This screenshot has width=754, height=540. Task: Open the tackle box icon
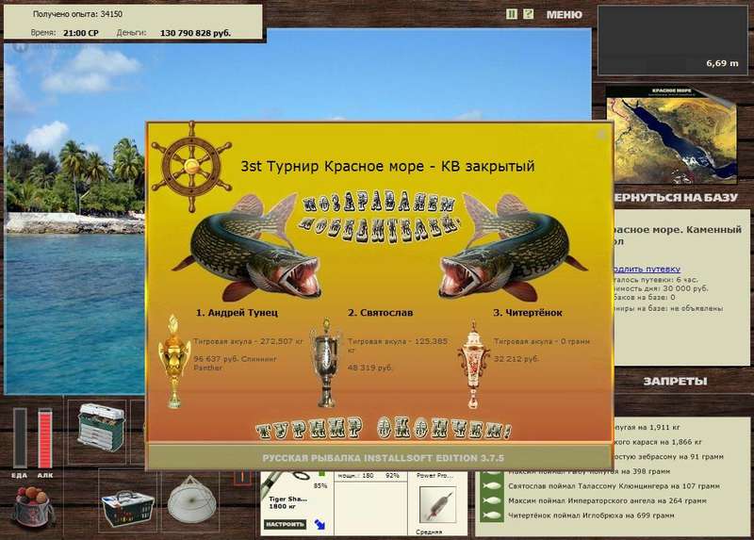101,427
